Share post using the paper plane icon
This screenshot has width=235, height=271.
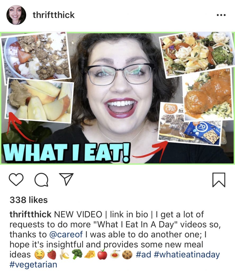66,179
